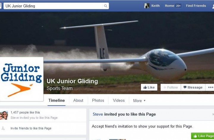The height and width of the screenshot is (140, 214).
Task: Select the Timeline tab
Action: [56, 100]
